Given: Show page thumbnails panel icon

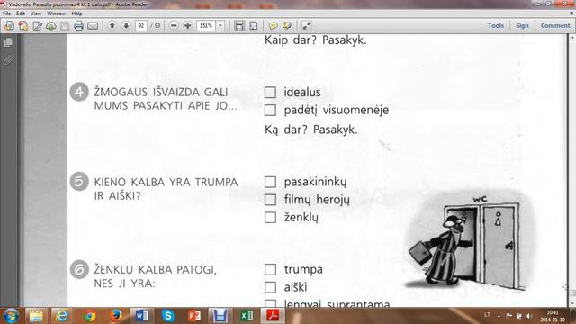Looking at the screenshot, I should point(8,42).
